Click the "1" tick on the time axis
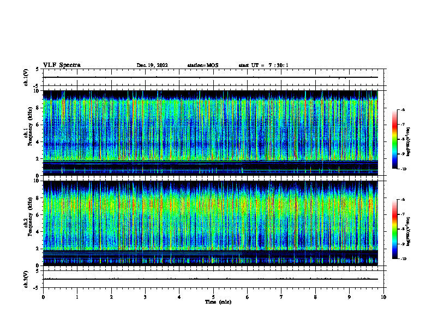Screen dimensions: 432x333 [x=77, y=297]
